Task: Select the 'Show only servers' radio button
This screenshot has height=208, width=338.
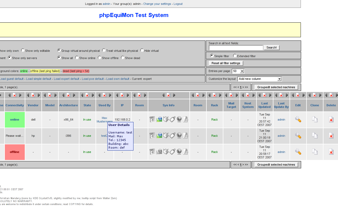Action: pos(9,58)
